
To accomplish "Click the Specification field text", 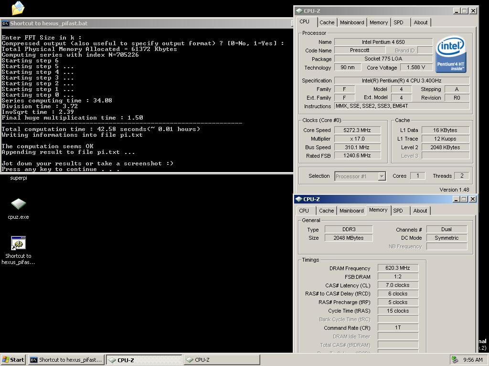I will (402, 81).
